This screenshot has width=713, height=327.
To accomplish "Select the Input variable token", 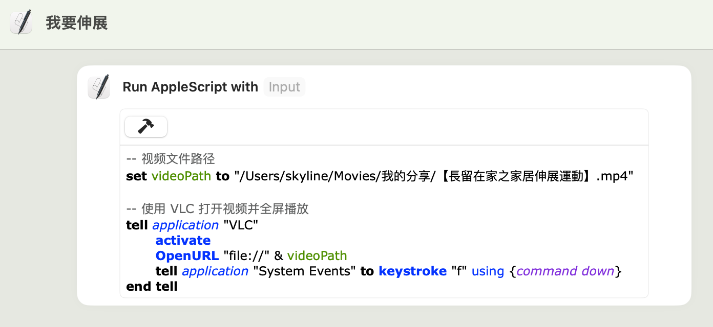I will [284, 87].
